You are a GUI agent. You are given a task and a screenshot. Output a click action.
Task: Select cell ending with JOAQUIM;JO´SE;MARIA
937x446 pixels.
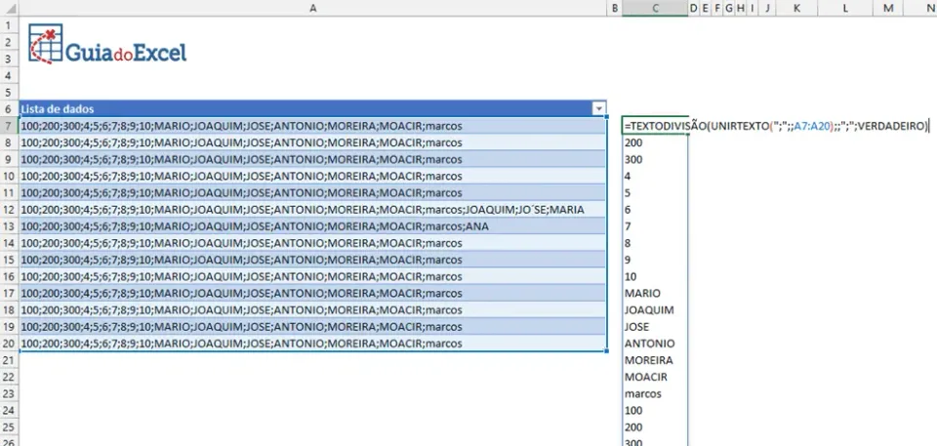[312, 210]
